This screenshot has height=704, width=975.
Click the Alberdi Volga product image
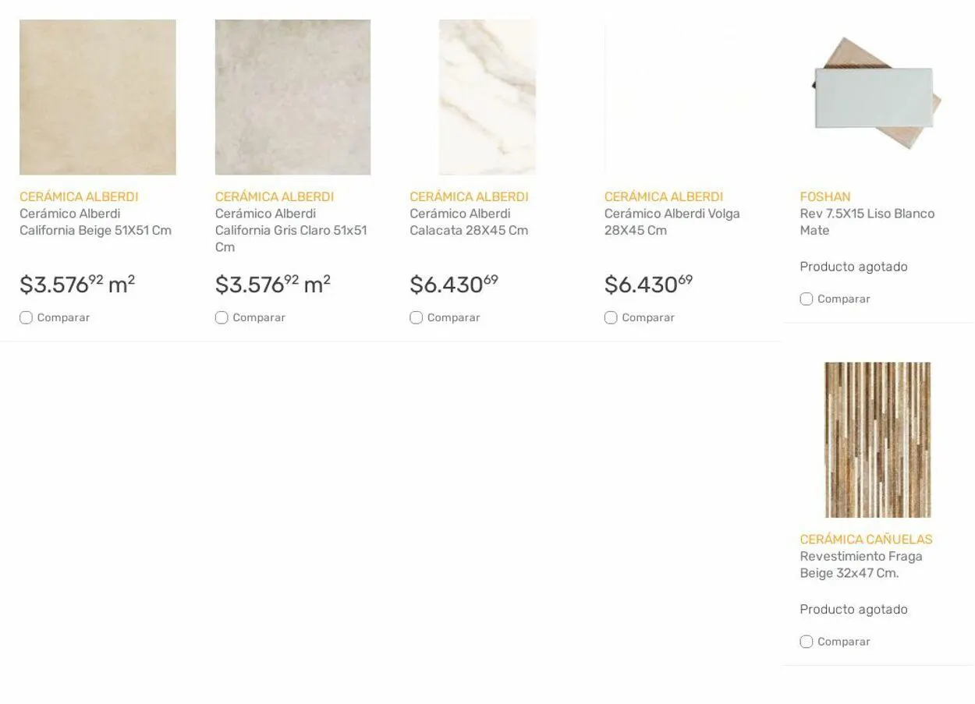pyautogui.click(x=682, y=97)
